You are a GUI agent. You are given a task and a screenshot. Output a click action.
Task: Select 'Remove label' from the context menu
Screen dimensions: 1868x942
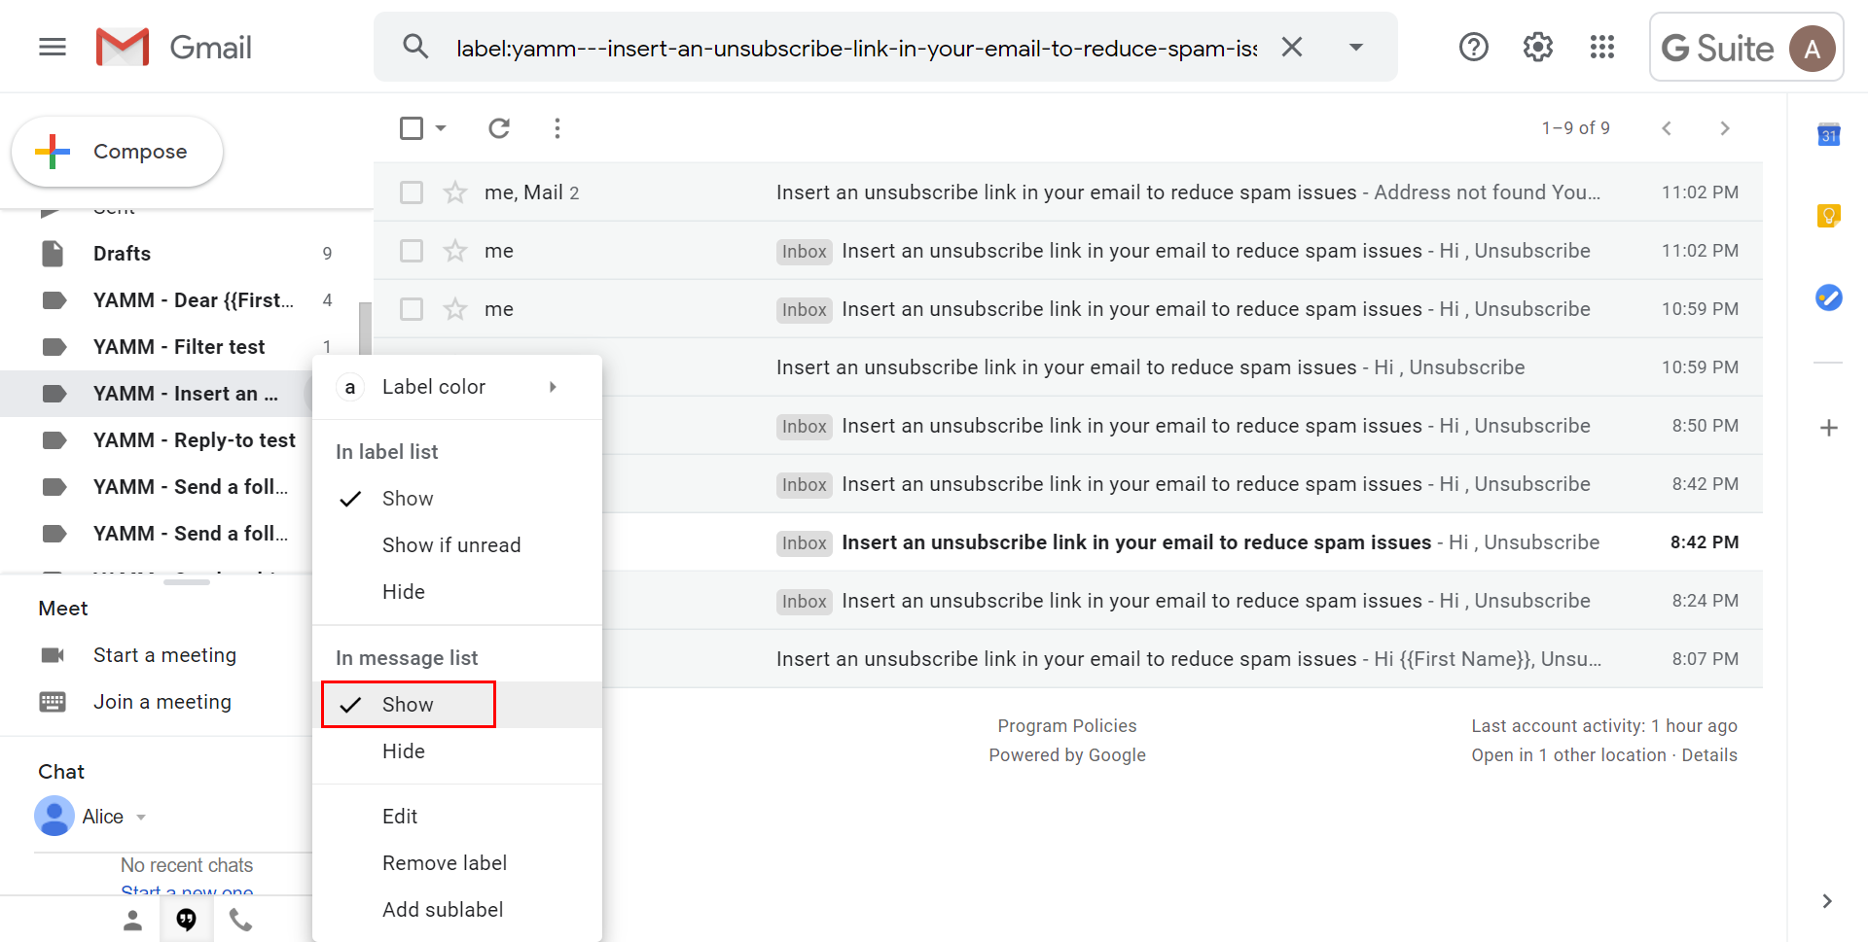pos(445,863)
